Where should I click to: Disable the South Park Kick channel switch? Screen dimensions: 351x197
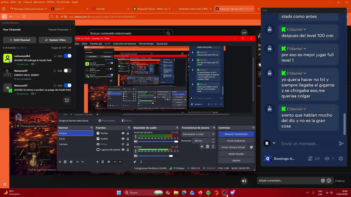pos(67,85)
